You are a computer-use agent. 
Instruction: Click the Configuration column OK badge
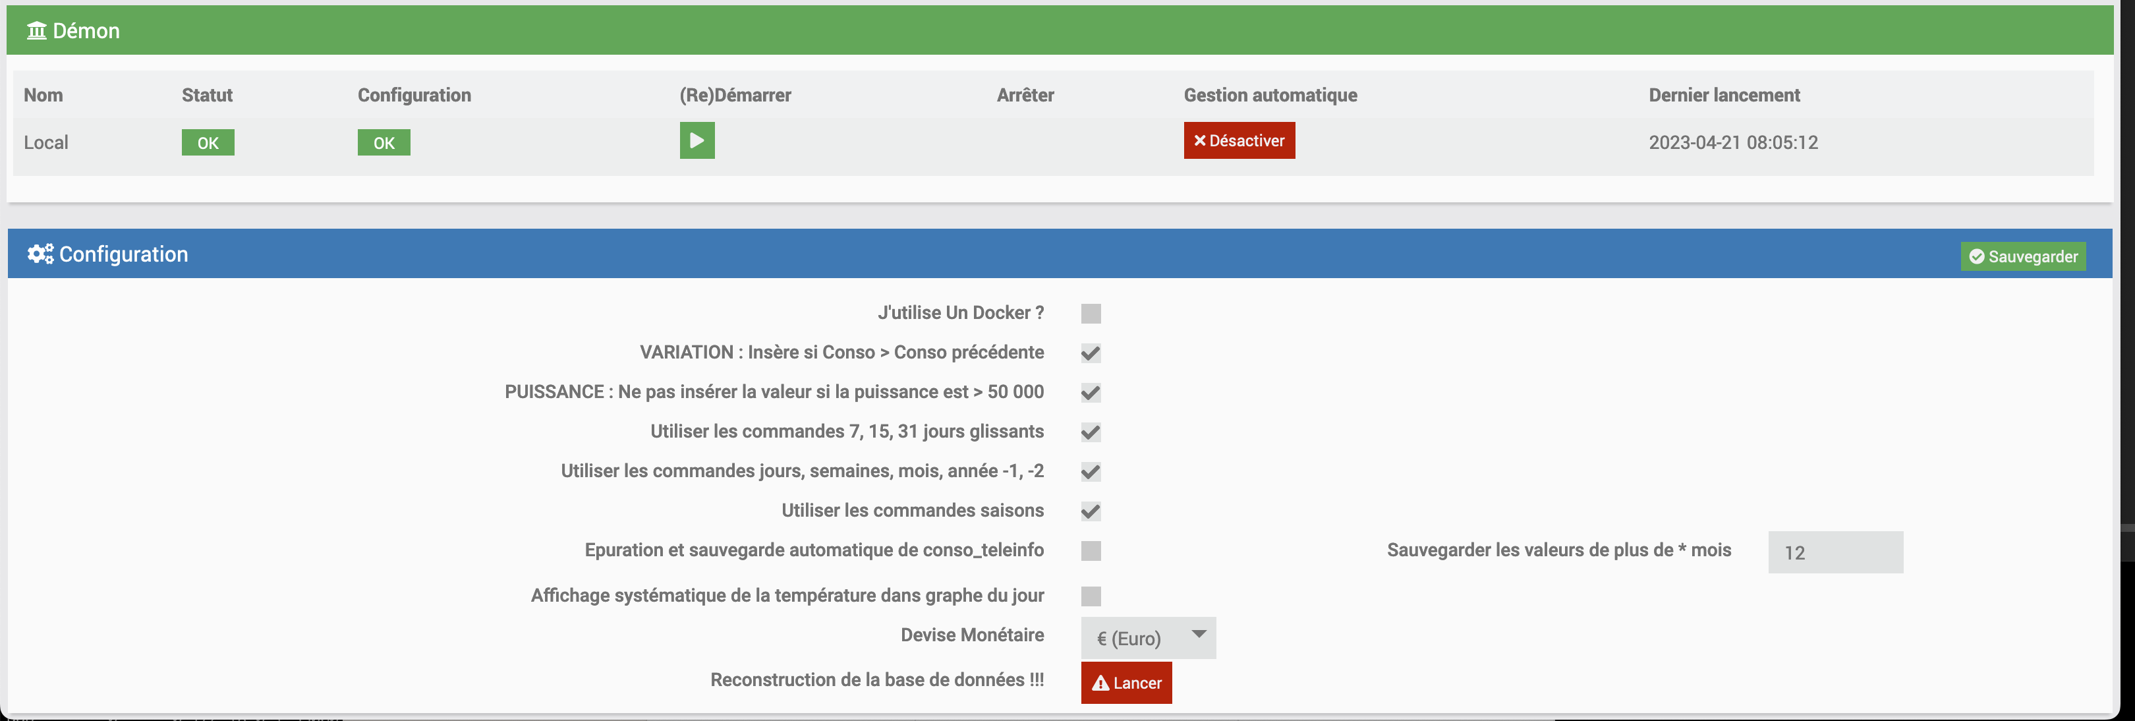[384, 142]
